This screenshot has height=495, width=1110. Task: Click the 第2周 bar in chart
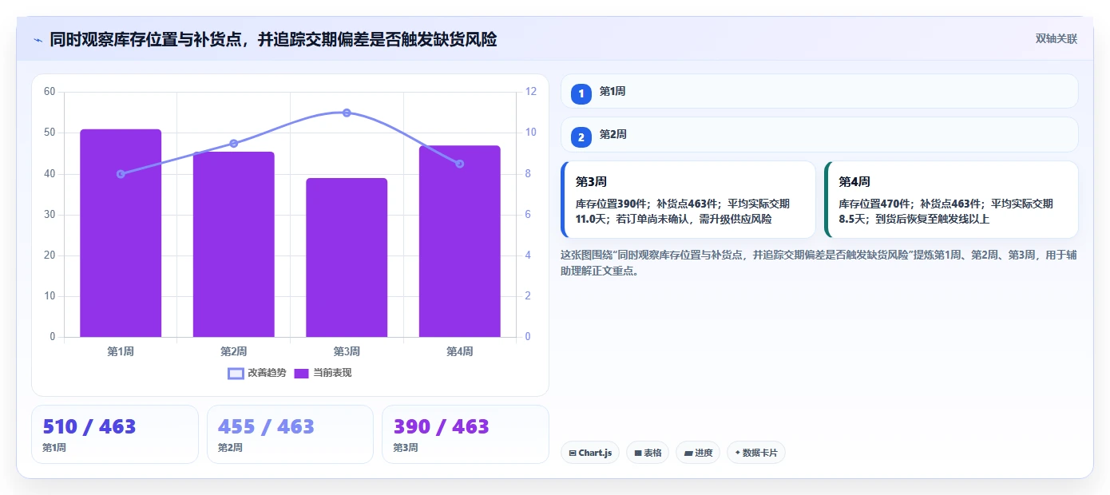click(234, 244)
